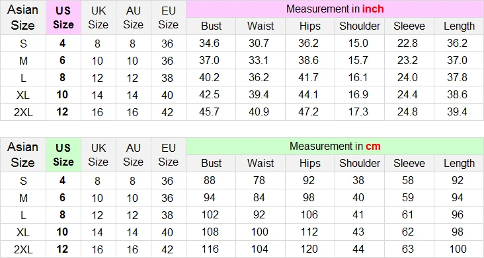
Task: Click the L sleeve value 24.0
Action: tap(407, 78)
